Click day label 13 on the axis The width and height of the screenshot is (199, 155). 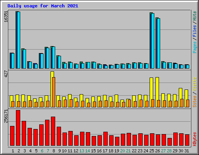tap(82, 151)
